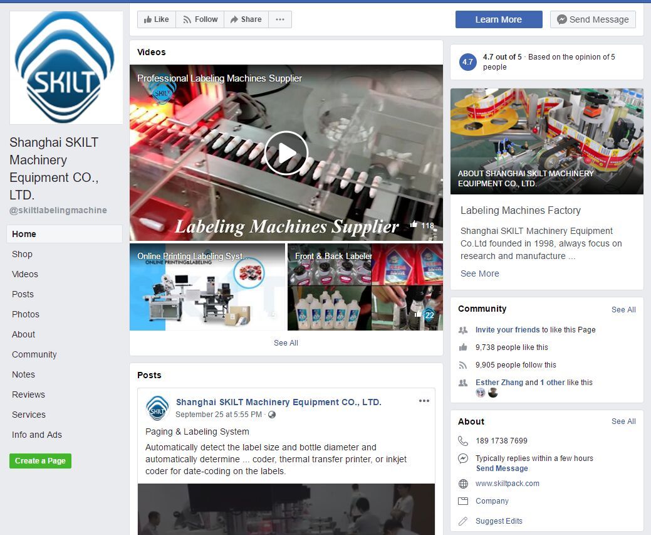
Task: Select Notes in the sidebar
Action: point(24,374)
